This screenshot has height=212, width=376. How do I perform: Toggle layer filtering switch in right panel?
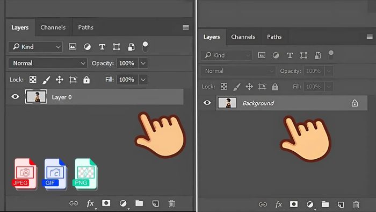click(x=331, y=55)
